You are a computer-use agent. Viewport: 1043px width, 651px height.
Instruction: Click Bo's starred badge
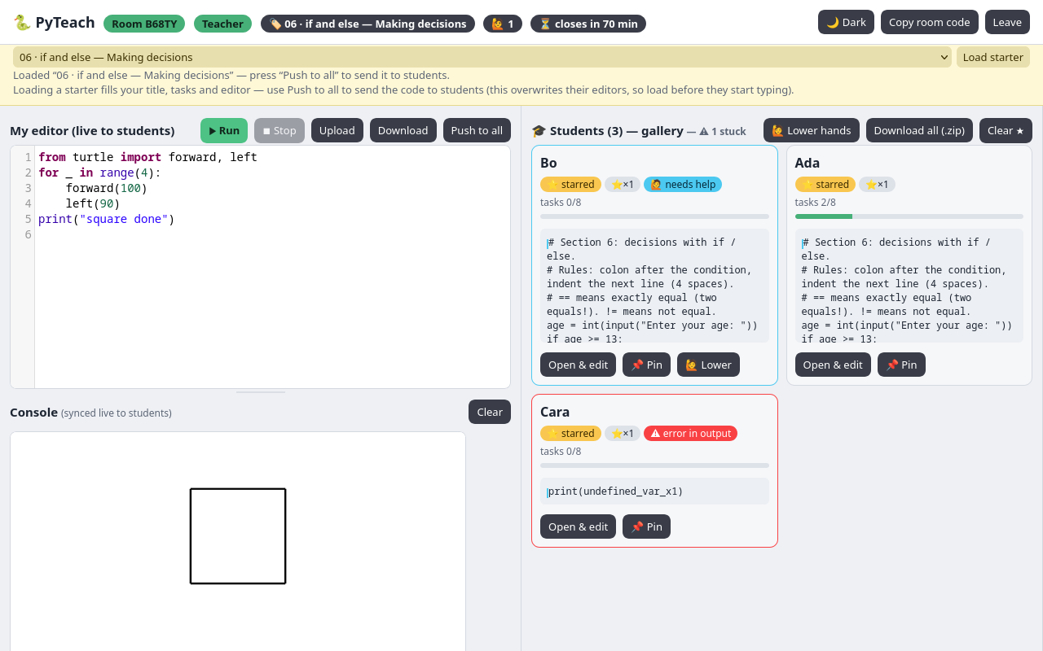click(570, 184)
